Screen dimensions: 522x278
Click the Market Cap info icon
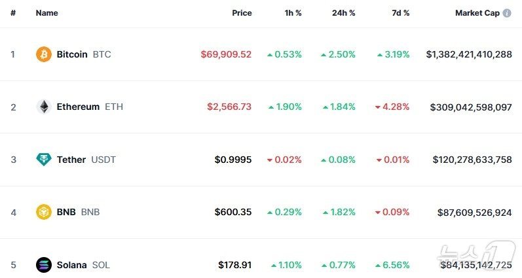[x=507, y=13]
